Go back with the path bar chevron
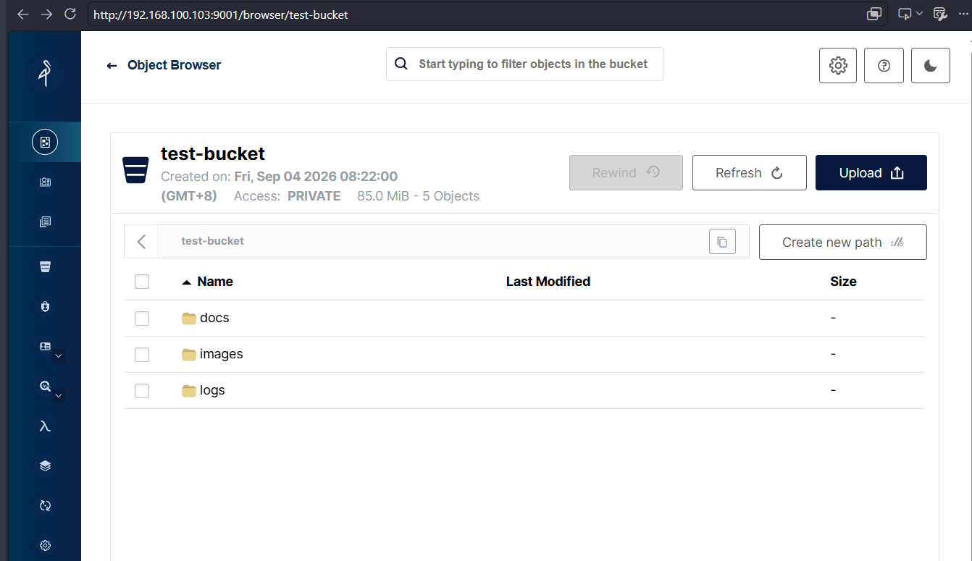The width and height of the screenshot is (972, 561). coord(141,242)
